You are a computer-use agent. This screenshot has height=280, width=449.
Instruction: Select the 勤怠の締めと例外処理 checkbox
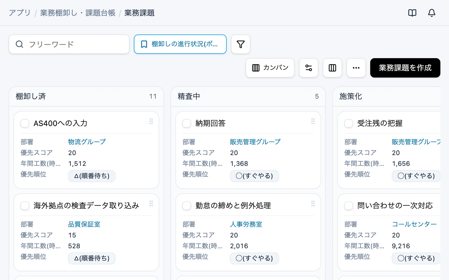(x=187, y=206)
